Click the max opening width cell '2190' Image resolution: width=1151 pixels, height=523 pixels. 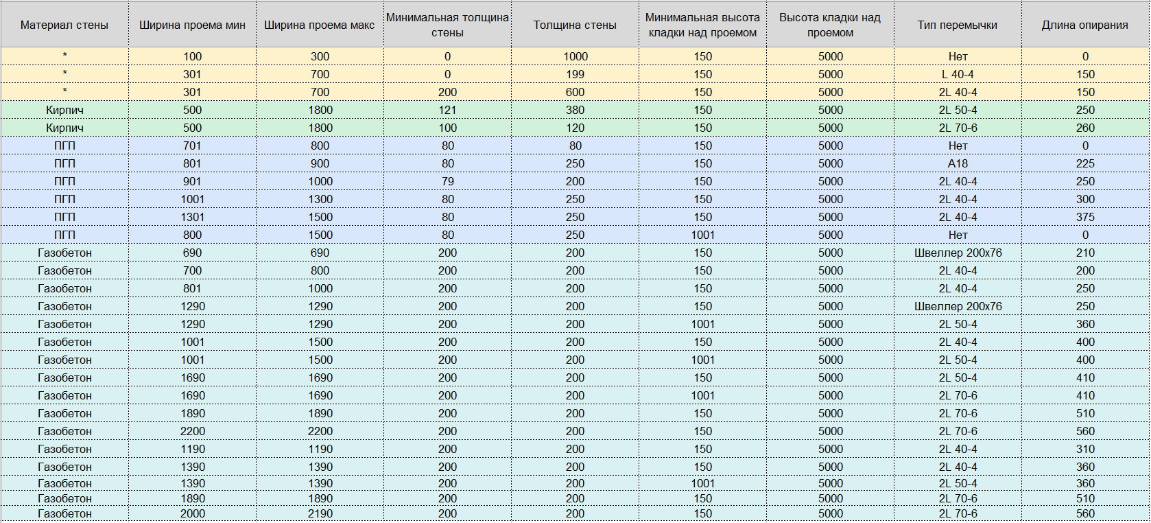click(x=320, y=513)
